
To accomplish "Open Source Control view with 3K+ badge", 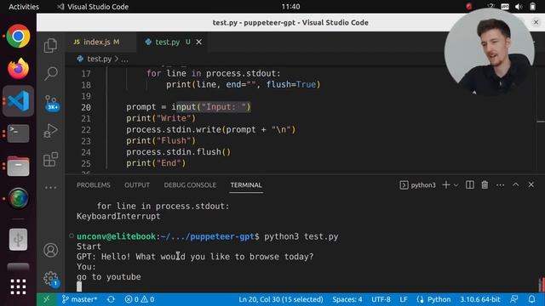I will pyautogui.click(x=51, y=103).
